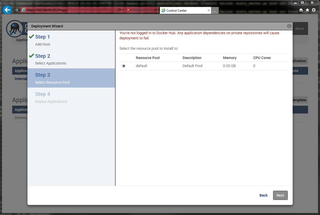Viewport: 320px width, 215px height.
Task: Switch to the Control Center tab
Action: click(182, 11)
